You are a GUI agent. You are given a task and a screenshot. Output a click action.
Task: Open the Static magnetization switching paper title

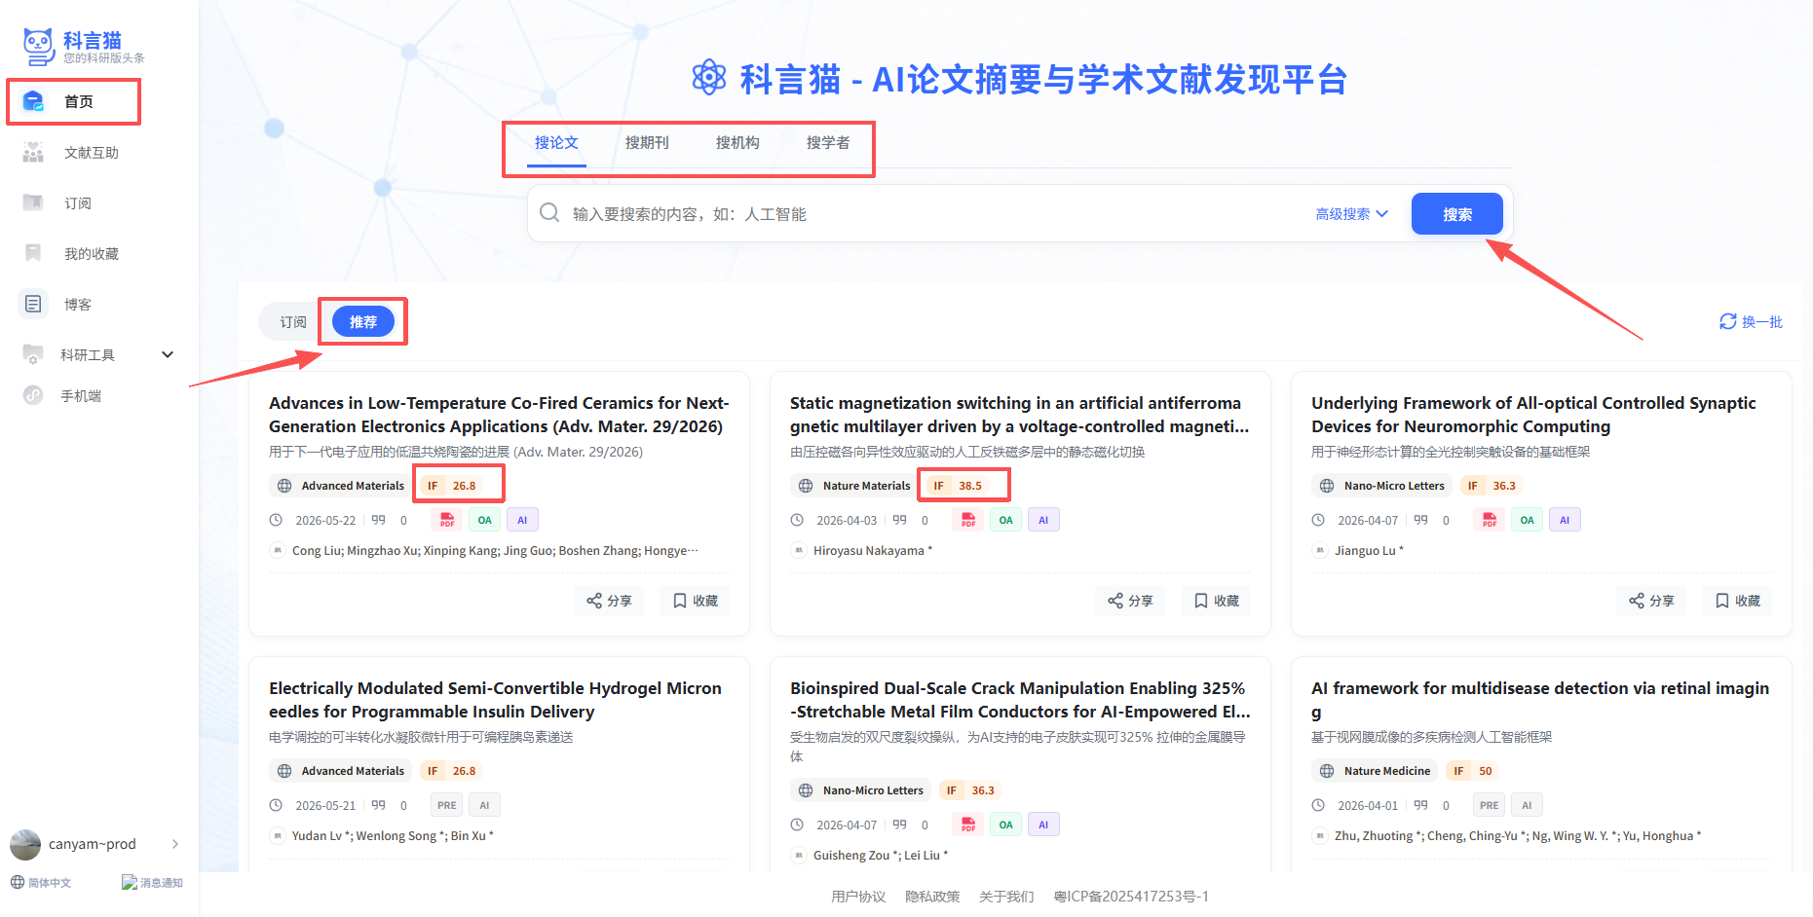(x=1020, y=415)
